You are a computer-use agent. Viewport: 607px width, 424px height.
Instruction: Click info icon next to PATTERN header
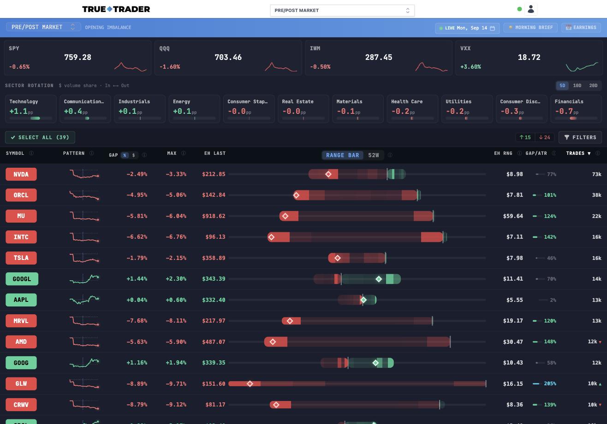pos(91,153)
